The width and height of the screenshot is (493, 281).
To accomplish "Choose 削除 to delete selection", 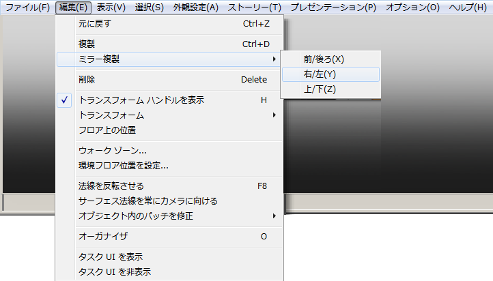I will tap(170, 79).
